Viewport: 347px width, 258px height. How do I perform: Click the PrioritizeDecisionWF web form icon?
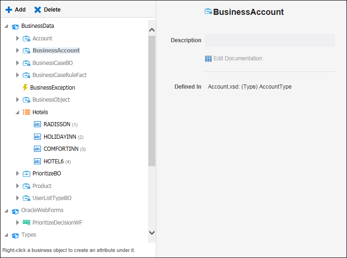(x=27, y=223)
